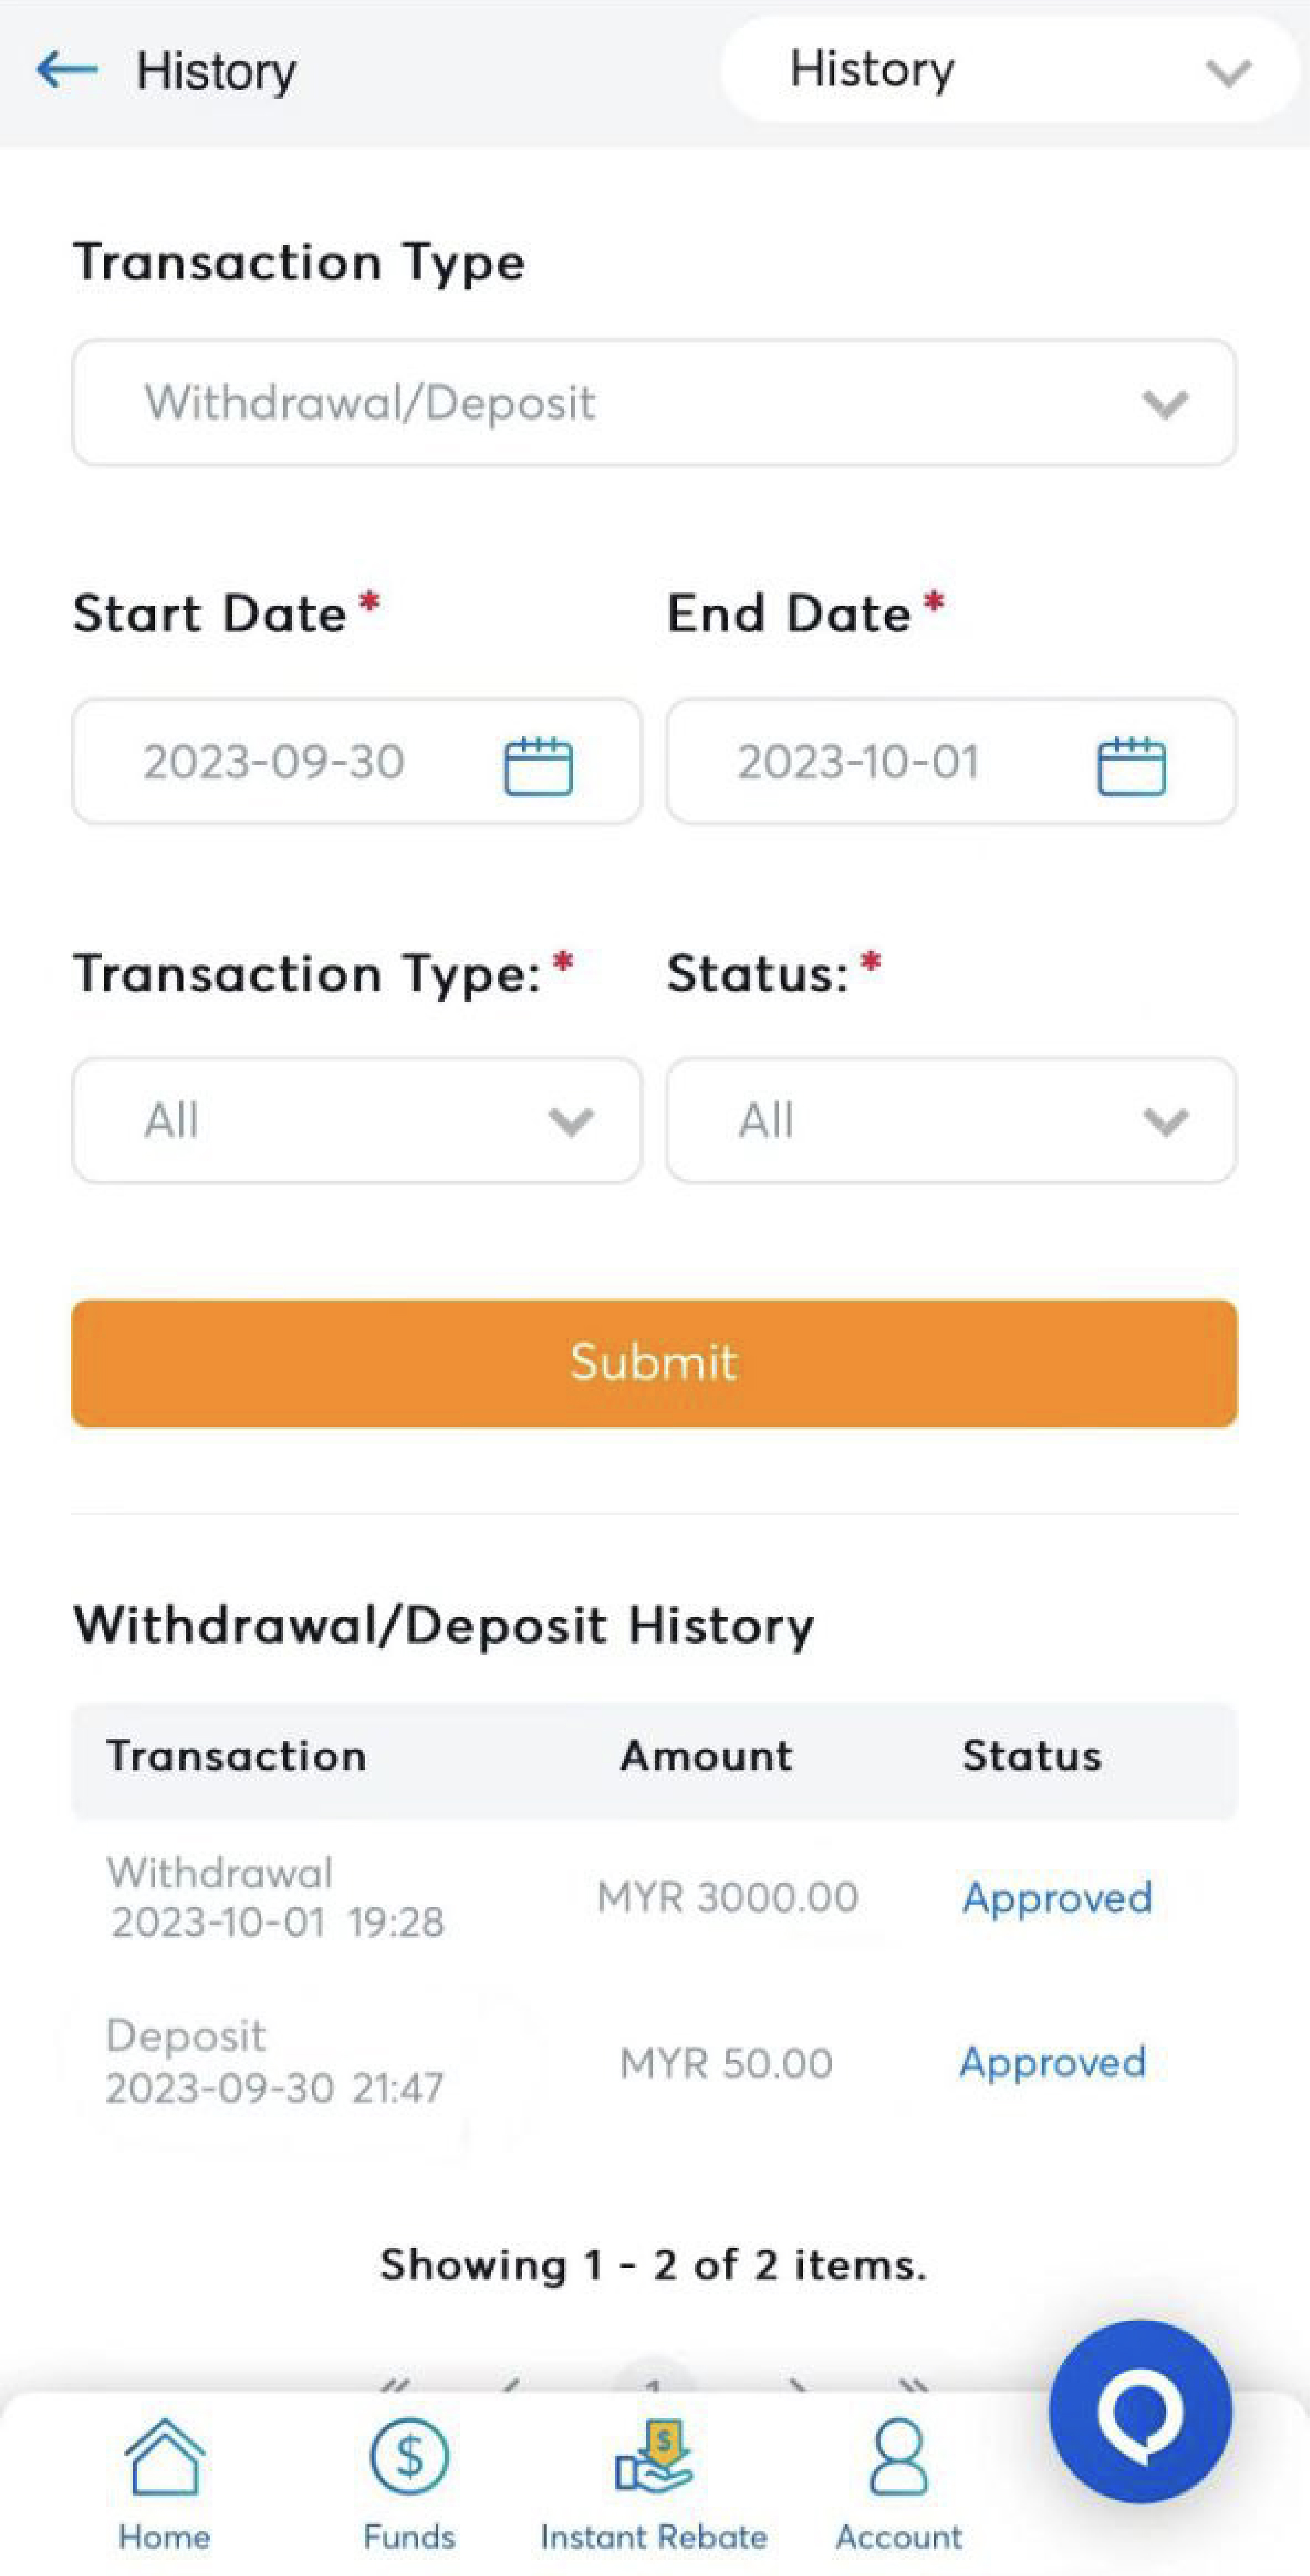Open the Funds dollar icon

[x=409, y=2459]
